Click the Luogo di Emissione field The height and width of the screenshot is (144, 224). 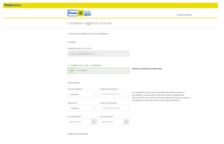click(x=114, y=108)
